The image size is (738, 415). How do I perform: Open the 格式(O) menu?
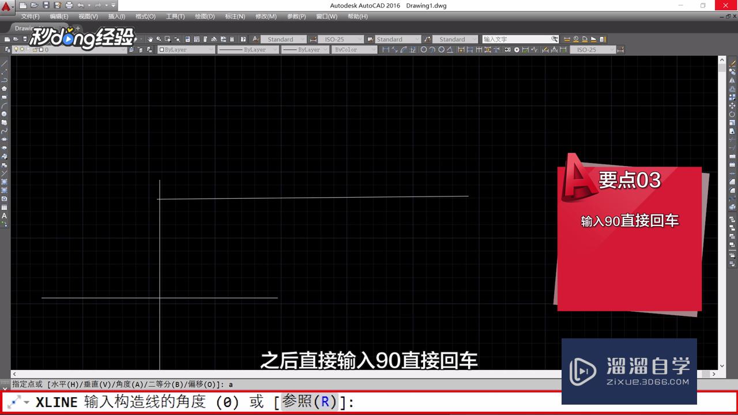tap(145, 16)
